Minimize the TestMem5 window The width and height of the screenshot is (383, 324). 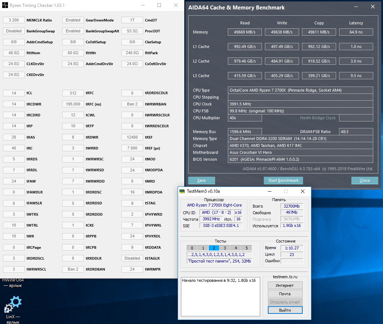269,191
